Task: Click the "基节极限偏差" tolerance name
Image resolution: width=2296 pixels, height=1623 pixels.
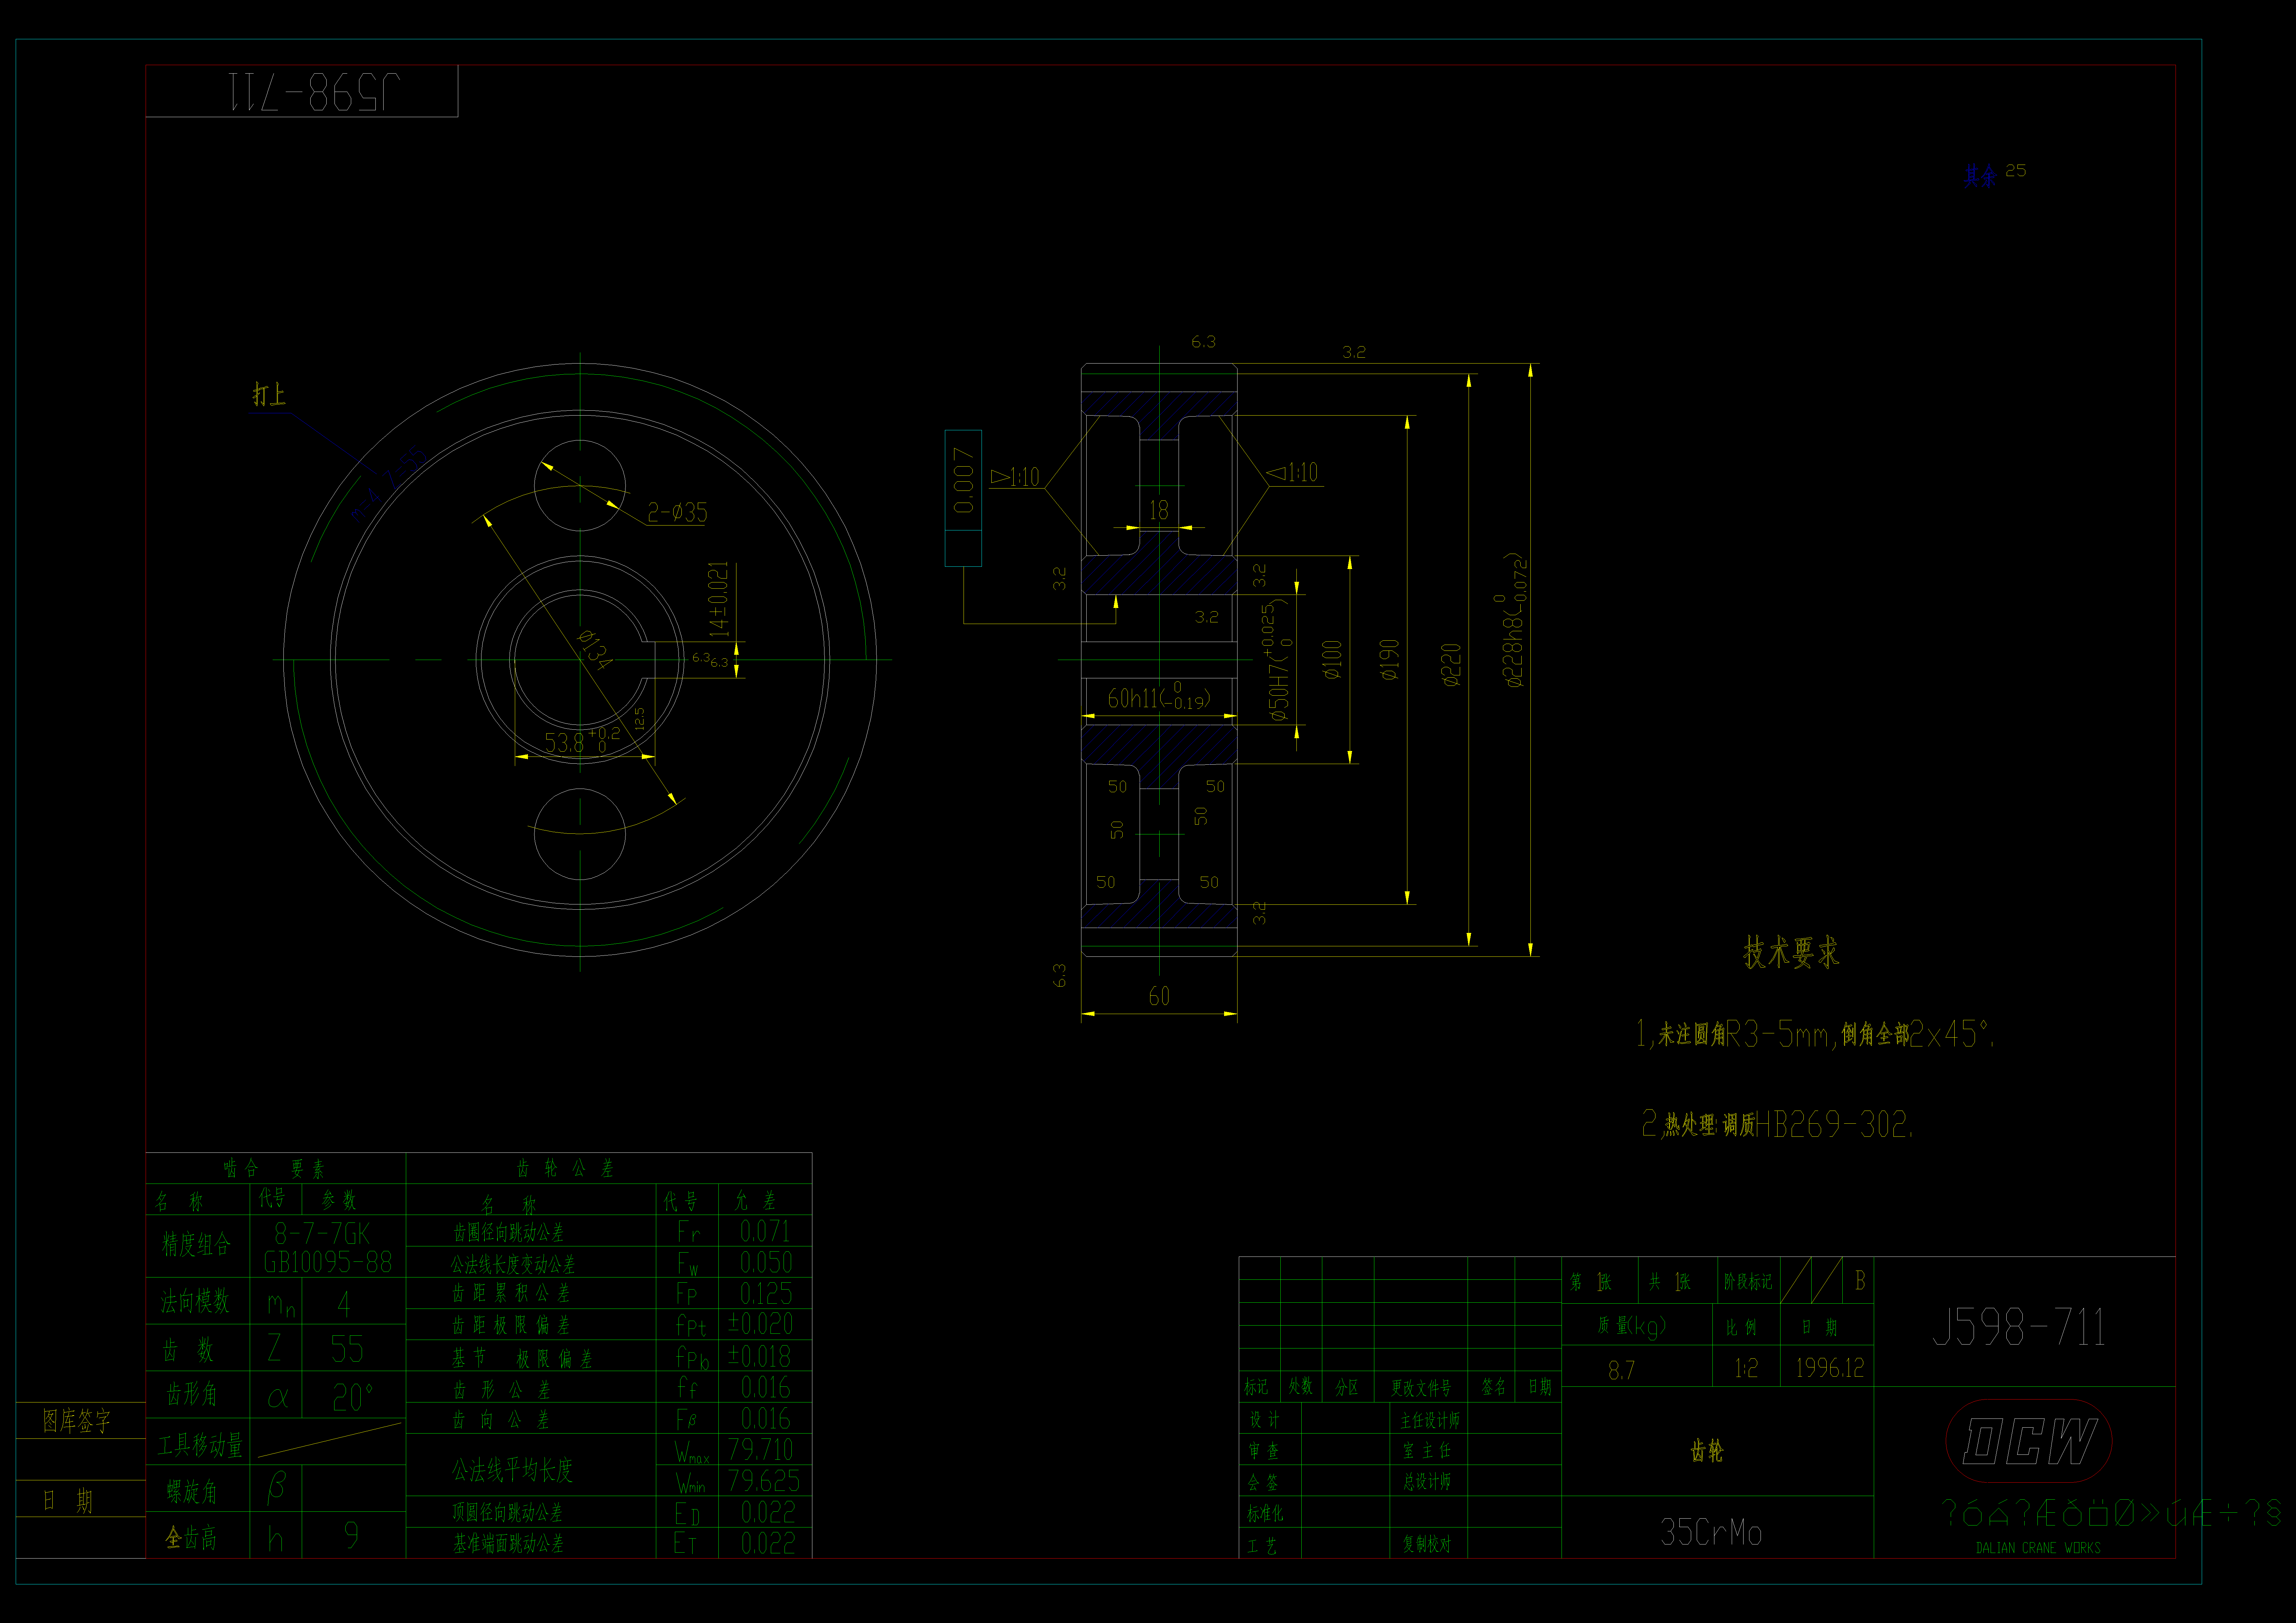Action: [x=522, y=1358]
